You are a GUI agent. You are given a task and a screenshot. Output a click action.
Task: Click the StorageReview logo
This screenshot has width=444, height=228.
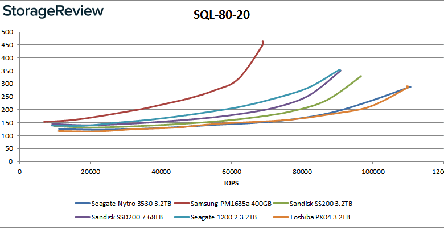click(x=53, y=13)
